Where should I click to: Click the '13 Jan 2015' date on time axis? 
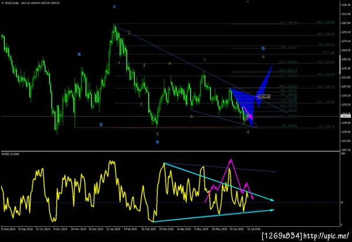pos(113,229)
